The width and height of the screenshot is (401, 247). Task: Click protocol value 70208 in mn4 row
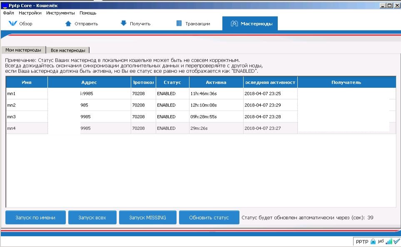click(x=138, y=128)
